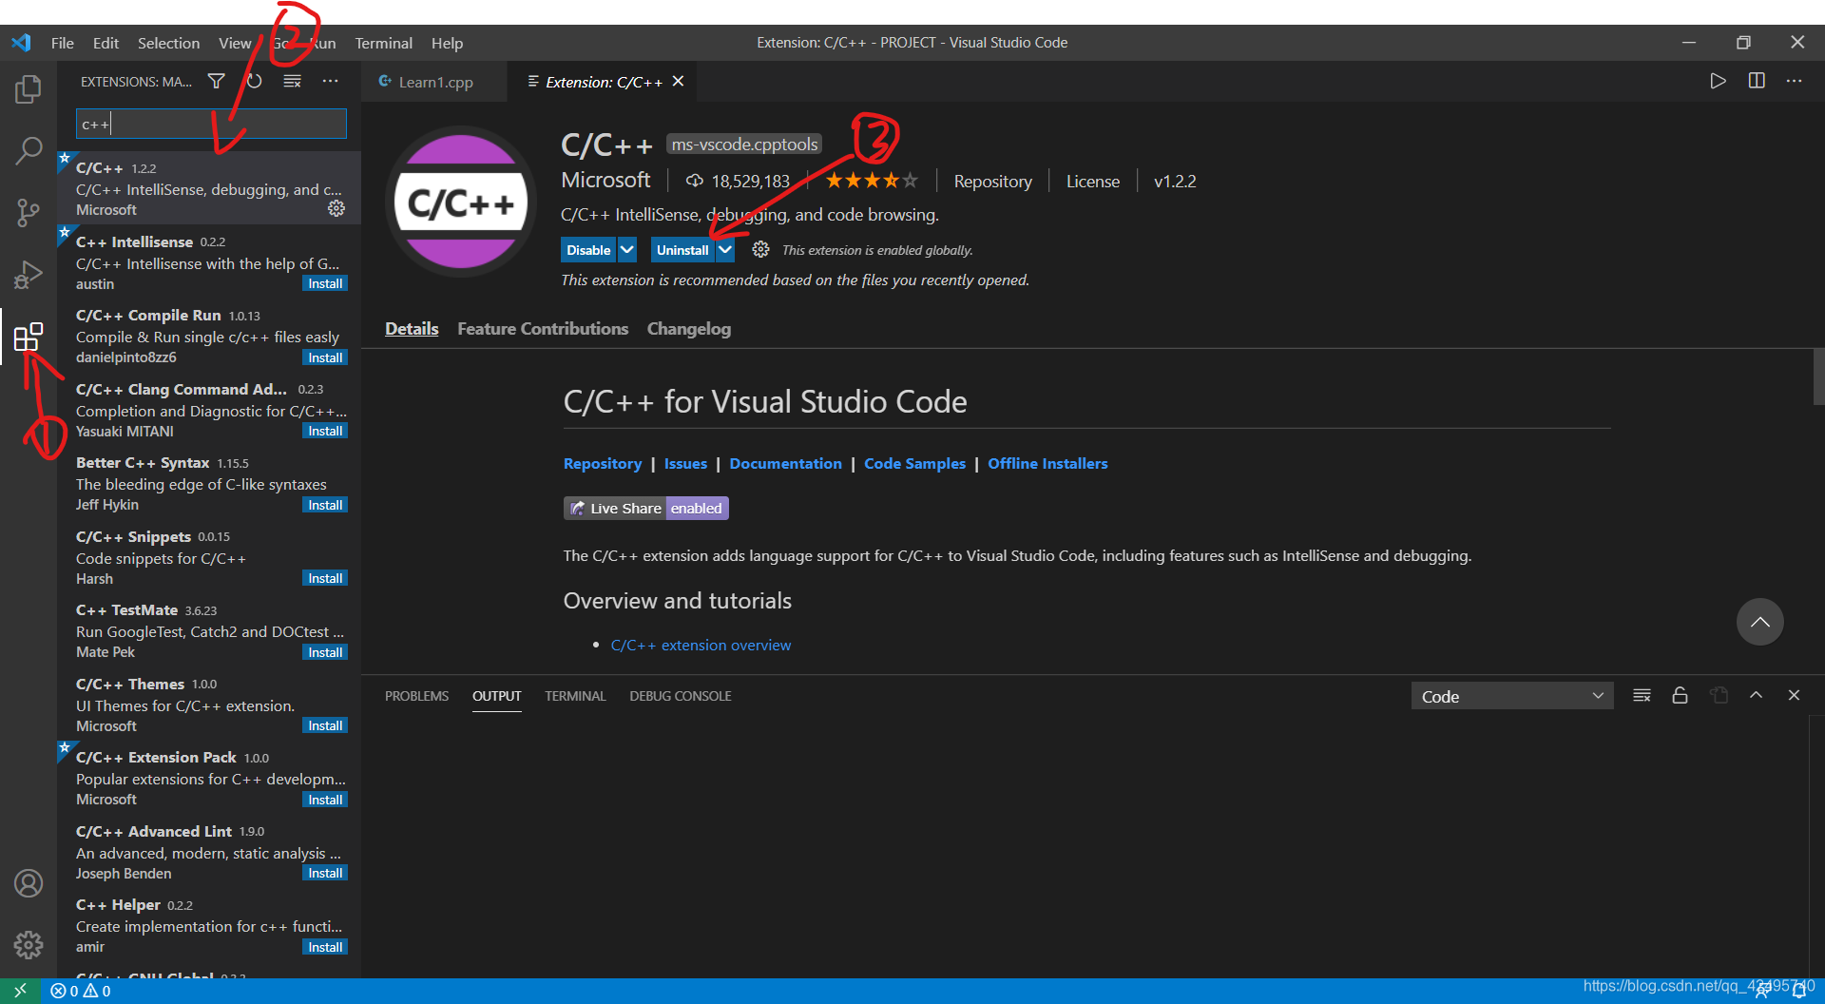The height and width of the screenshot is (1004, 1825).
Task: Install the C/C++ Compile Run extension
Action: pyautogui.click(x=325, y=357)
